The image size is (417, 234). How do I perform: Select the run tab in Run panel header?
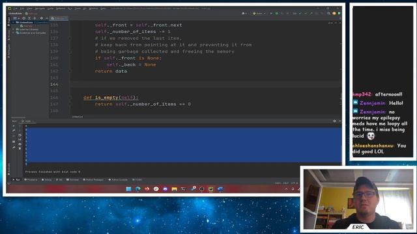pos(27,122)
